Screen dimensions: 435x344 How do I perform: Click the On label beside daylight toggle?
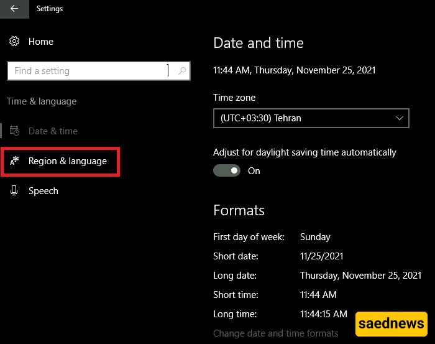coord(254,171)
